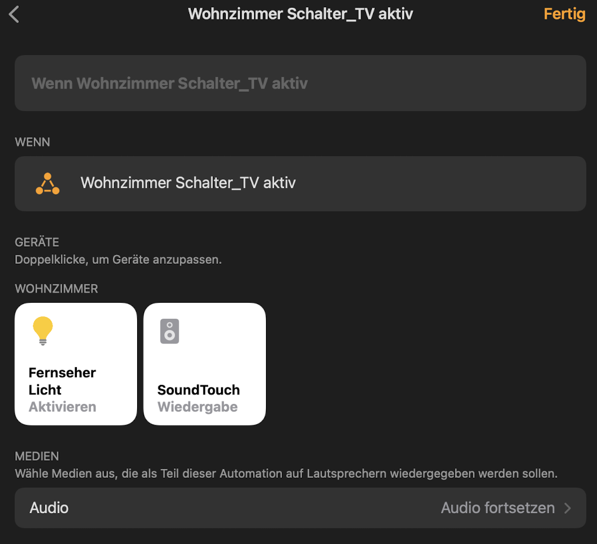This screenshot has height=544, width=597.
Task: Click the orange trigger accessory icon
Action: [x=48, y=184]
